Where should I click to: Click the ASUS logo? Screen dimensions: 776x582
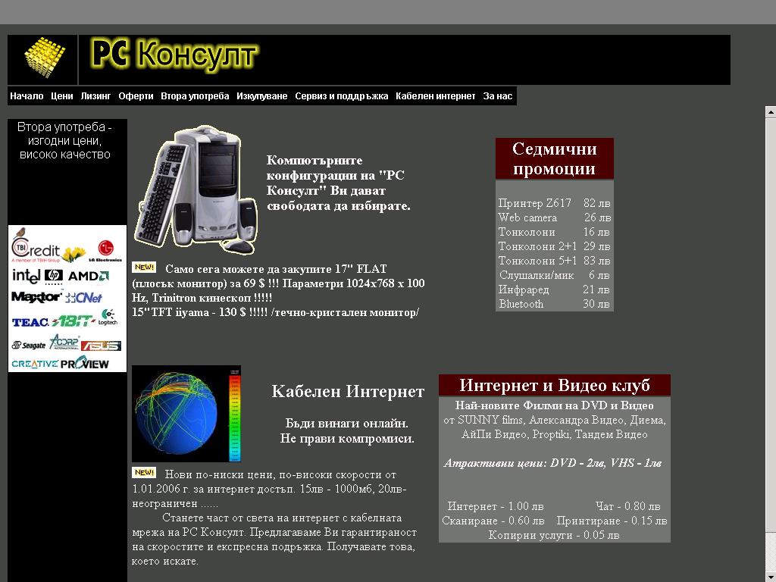(x=101, y=346)
